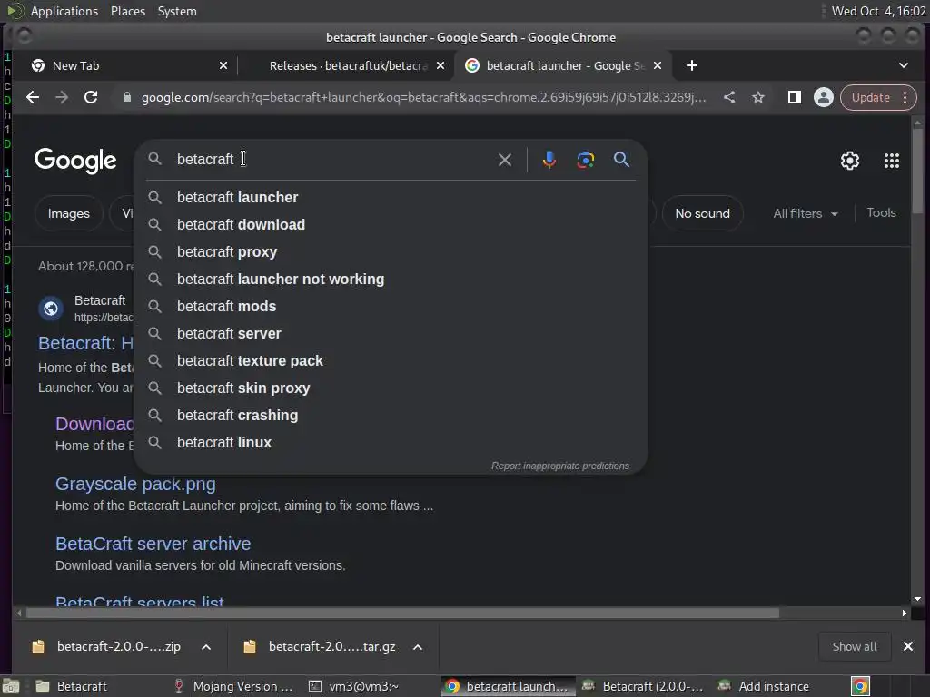Expand betacraft tar.gz download options

pyautogui.click(x=418, y=647)
